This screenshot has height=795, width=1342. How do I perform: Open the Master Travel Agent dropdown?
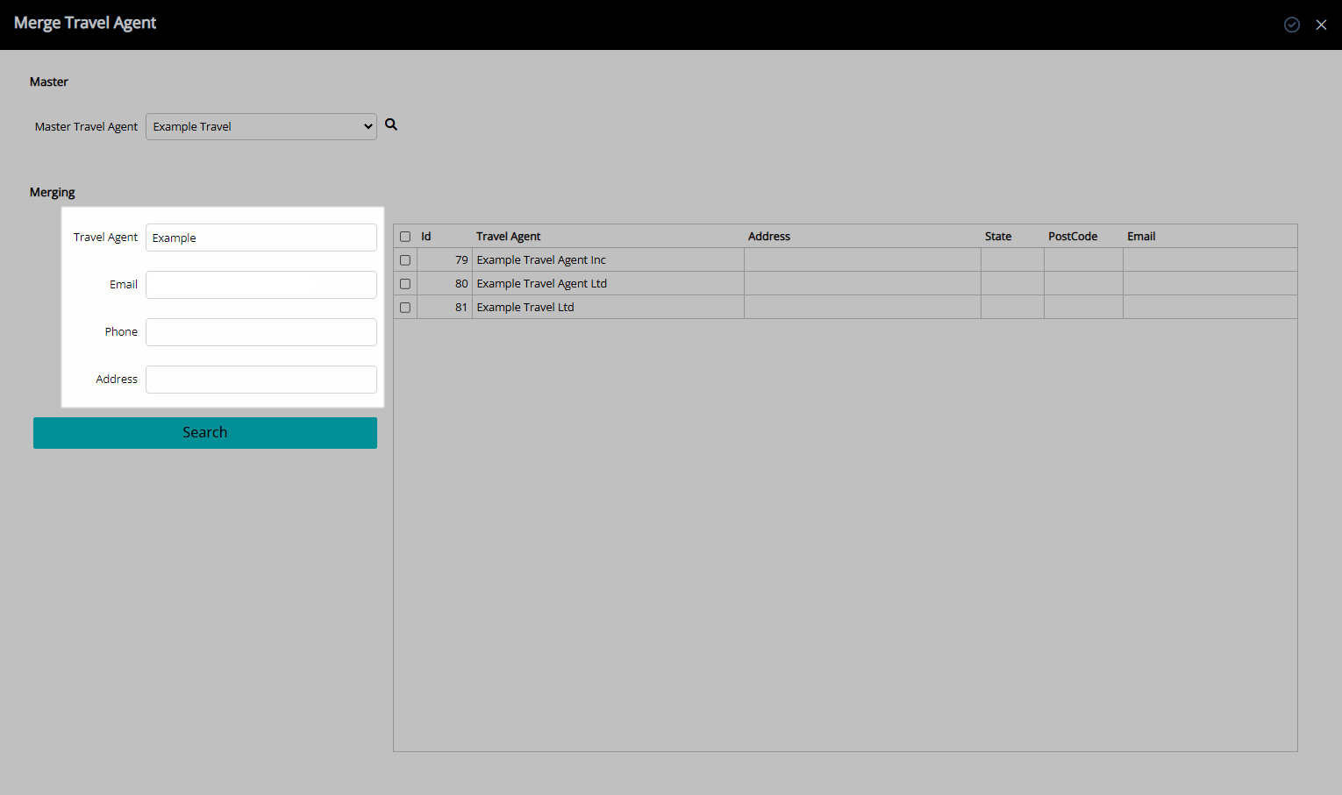pyautogui.click(x=261, y=126)
